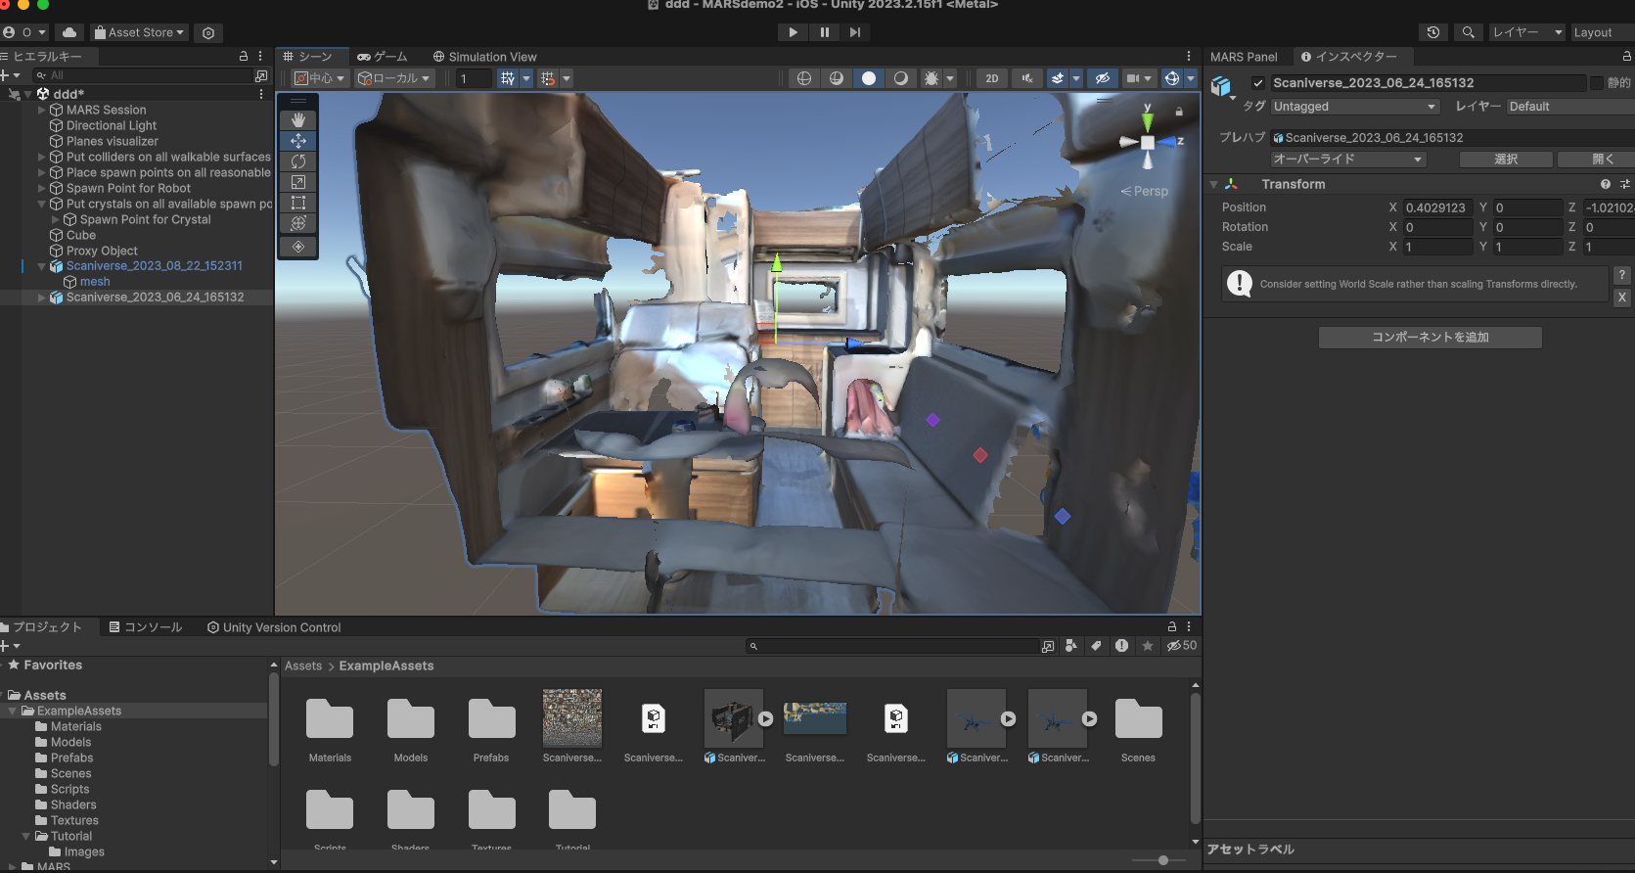Choose unlit draw mode icon
This screenshot has width=1635, height=873.
click(x=901, y=78)
